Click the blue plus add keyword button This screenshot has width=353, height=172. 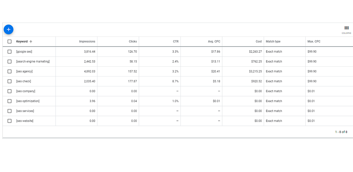pos(9,29)
